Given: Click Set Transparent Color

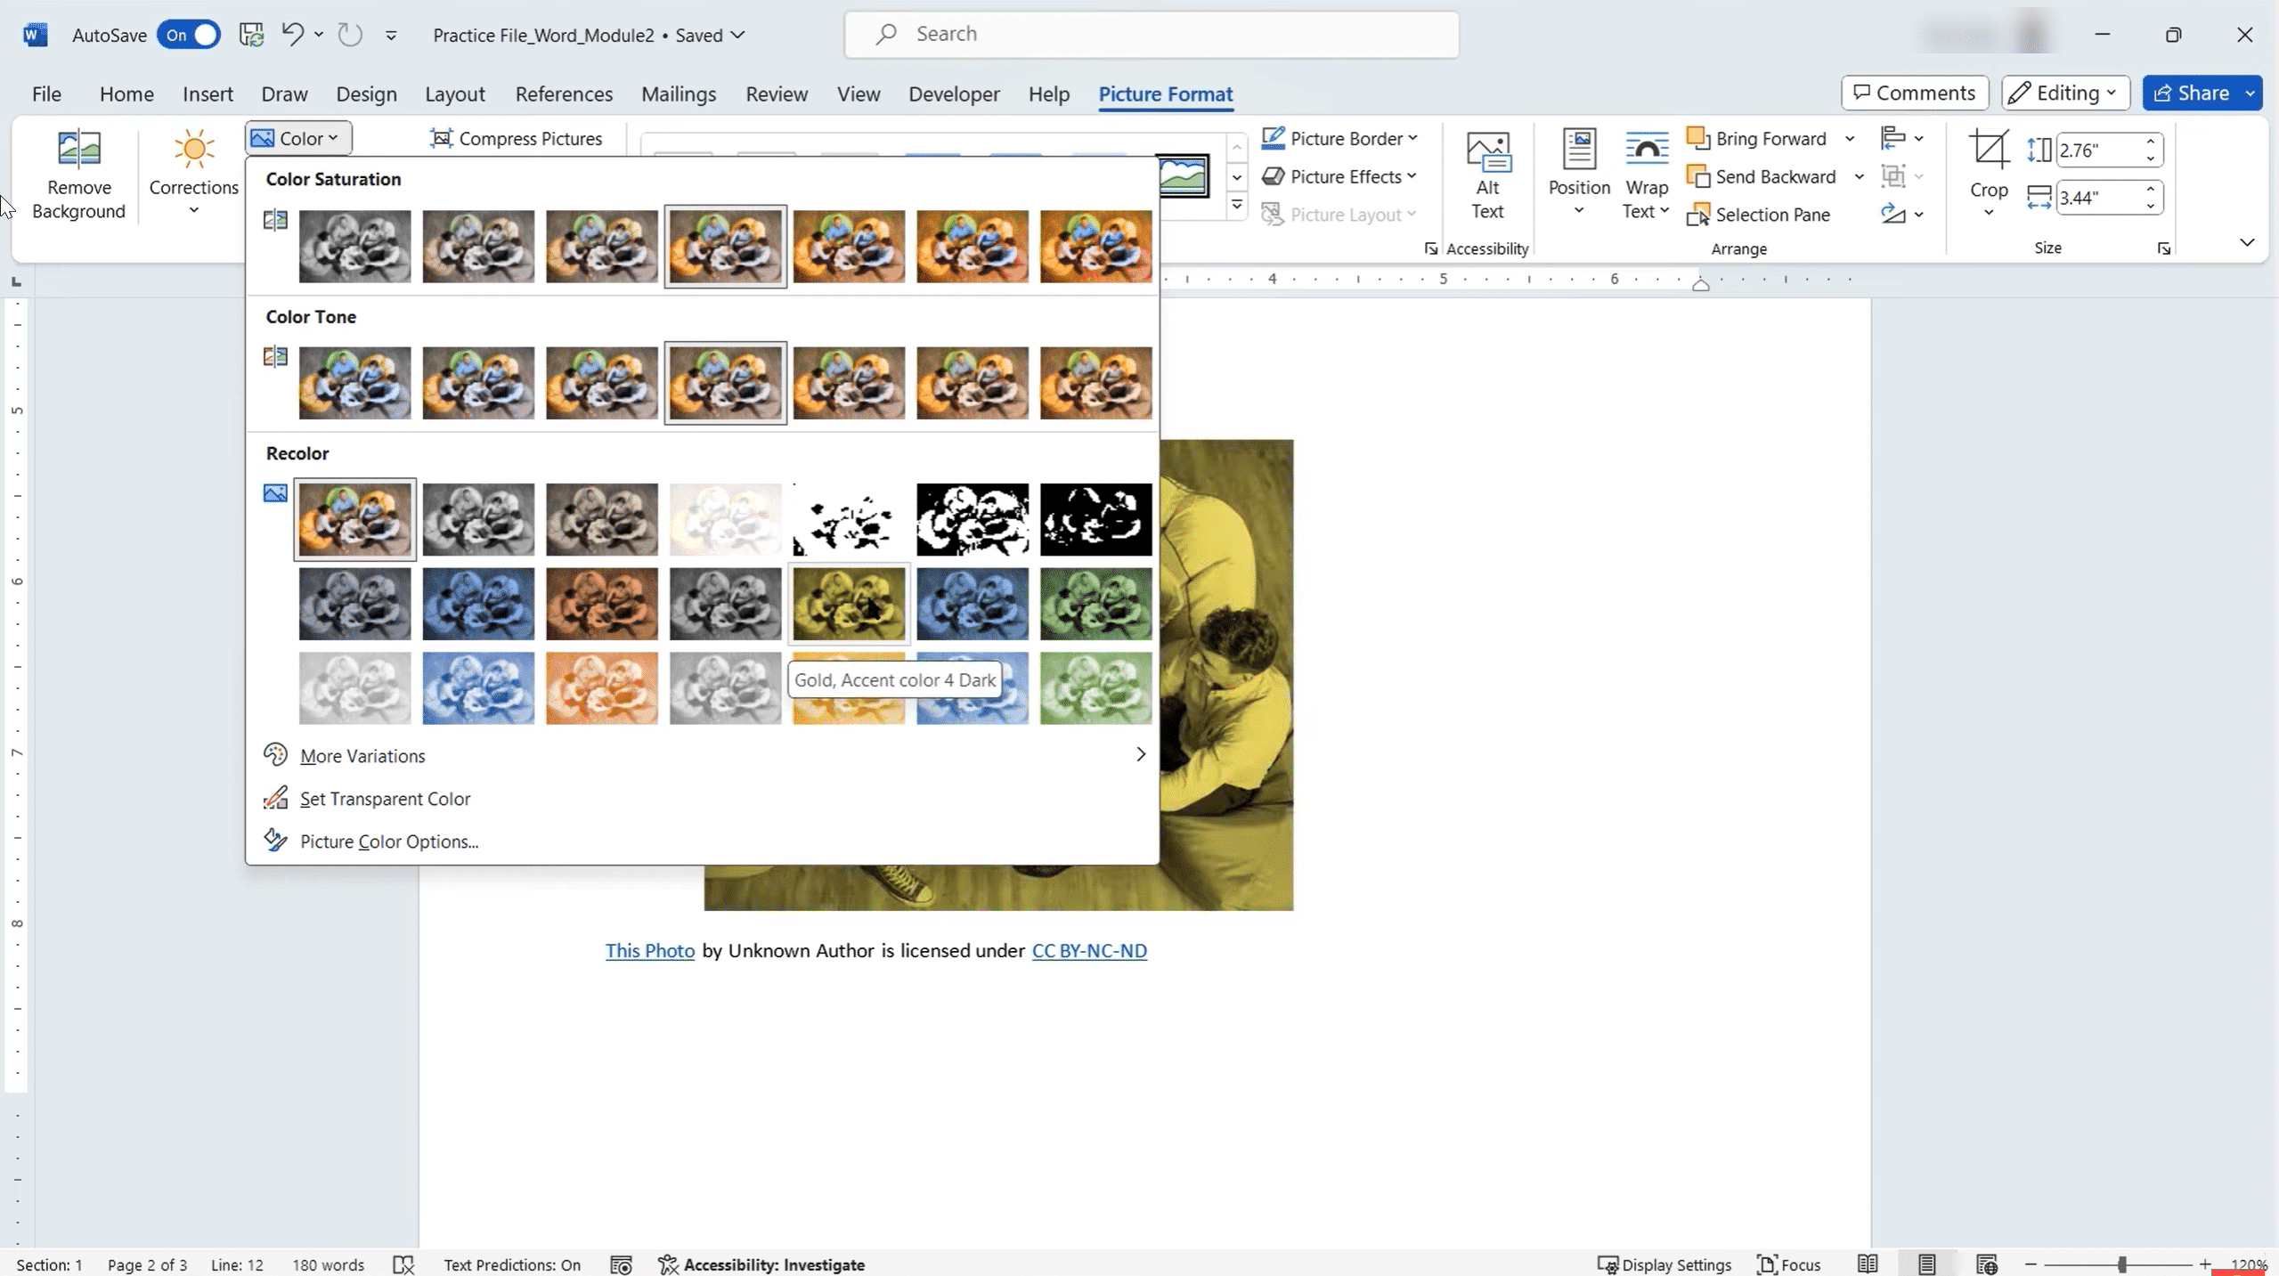Looking at the screenshot, I should point(385,799).
